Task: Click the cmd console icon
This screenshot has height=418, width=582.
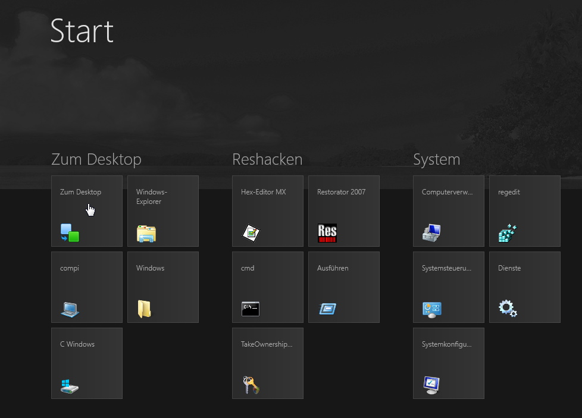Action: pyautogui.click(x=251, y=309)
